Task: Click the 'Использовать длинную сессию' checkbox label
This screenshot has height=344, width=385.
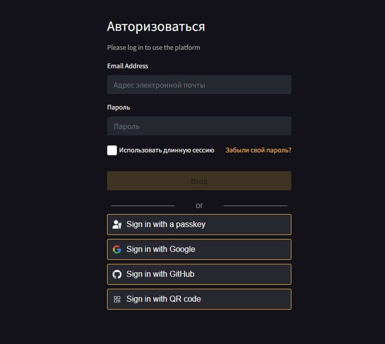Action: click(166, 150)
